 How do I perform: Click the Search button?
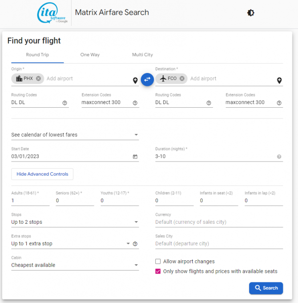coord(266,288)
